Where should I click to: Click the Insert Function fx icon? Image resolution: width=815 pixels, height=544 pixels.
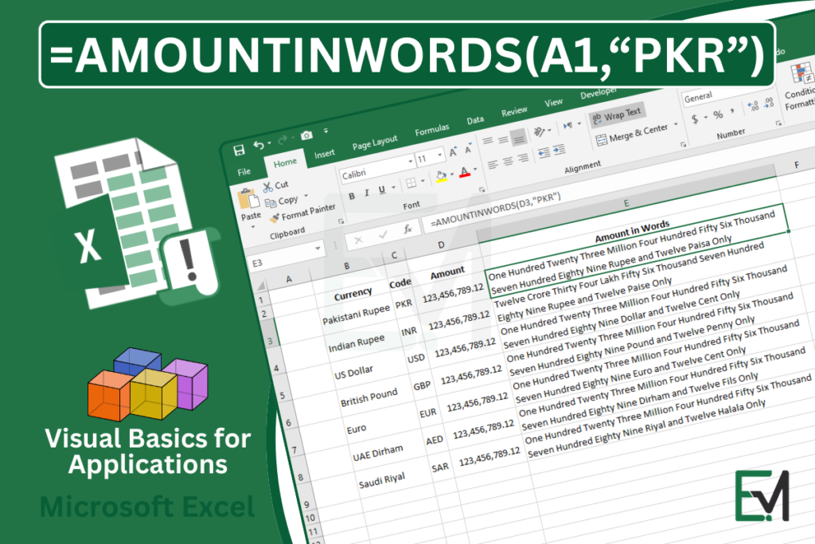(x=407, y=229)
